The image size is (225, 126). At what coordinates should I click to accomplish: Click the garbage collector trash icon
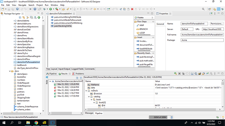172,117
